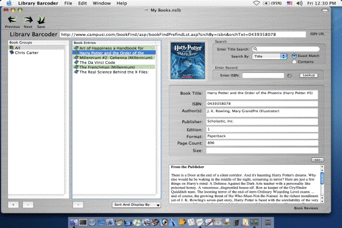Open the Apple menu

coord(9,3)
